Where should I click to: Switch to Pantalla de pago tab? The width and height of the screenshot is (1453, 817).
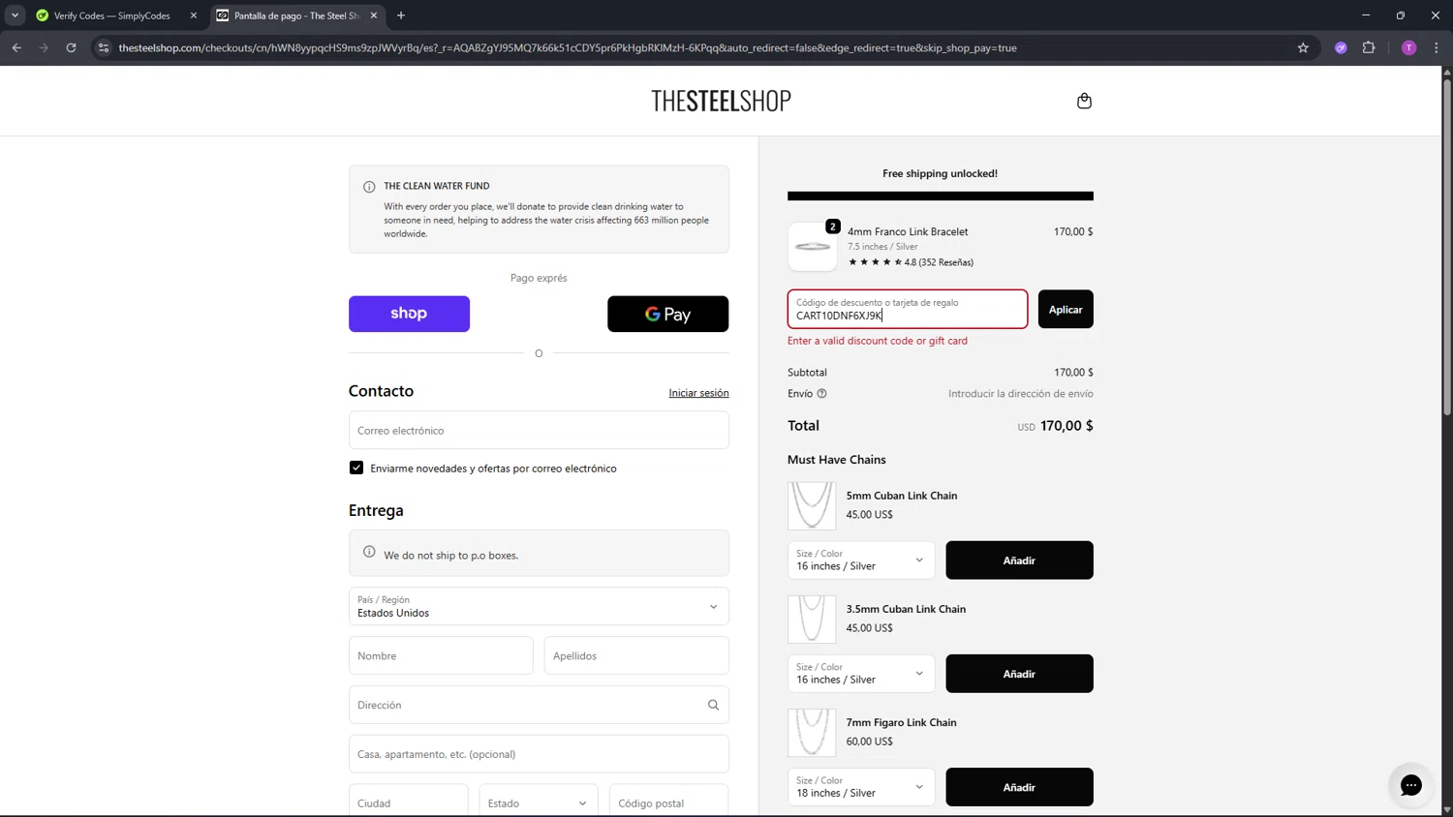click(x=295, y=15)
